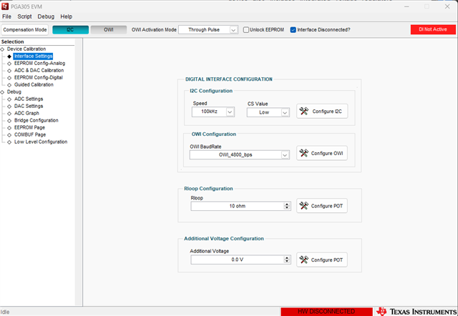Decrement Additional Voltage with down arrow
The width and height of the screenshot is (458, 316).
(x=287, y=262)
